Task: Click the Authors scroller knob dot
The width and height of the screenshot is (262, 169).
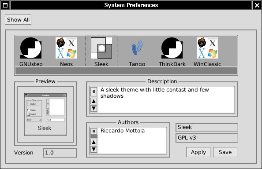Action: [94, 131]
